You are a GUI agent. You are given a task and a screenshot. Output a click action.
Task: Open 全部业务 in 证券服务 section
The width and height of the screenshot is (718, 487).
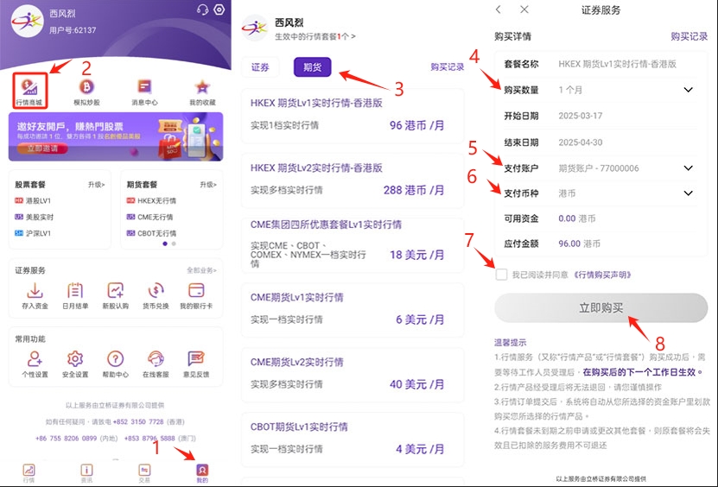(x=201, y=270)
